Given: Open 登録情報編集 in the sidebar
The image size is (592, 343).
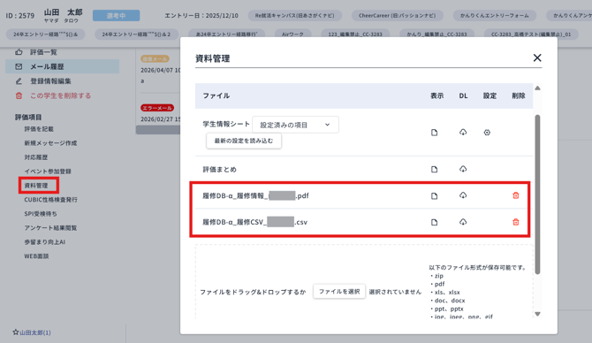Looking at the screenshot, I should 50,81.
